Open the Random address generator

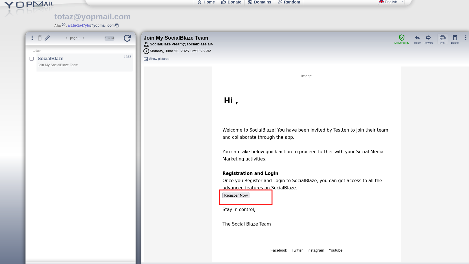point(289,2)
